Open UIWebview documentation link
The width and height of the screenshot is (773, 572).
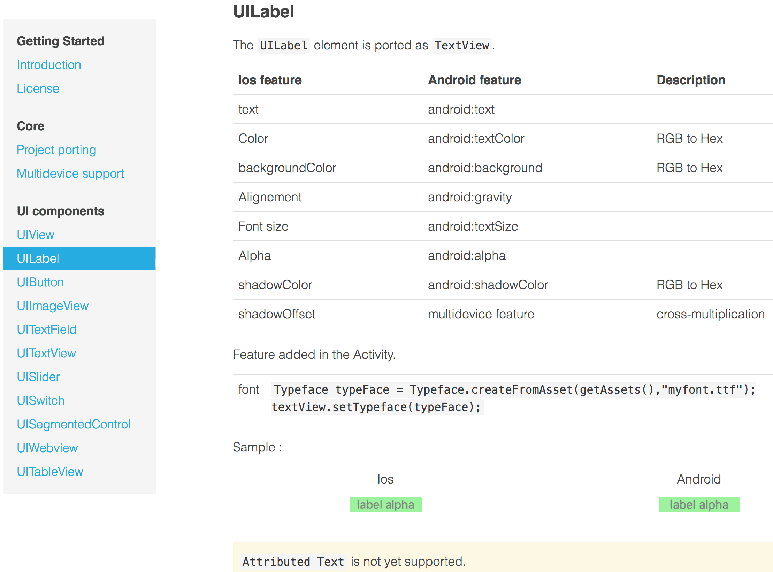pyautogui.click(x=47, y=448)
